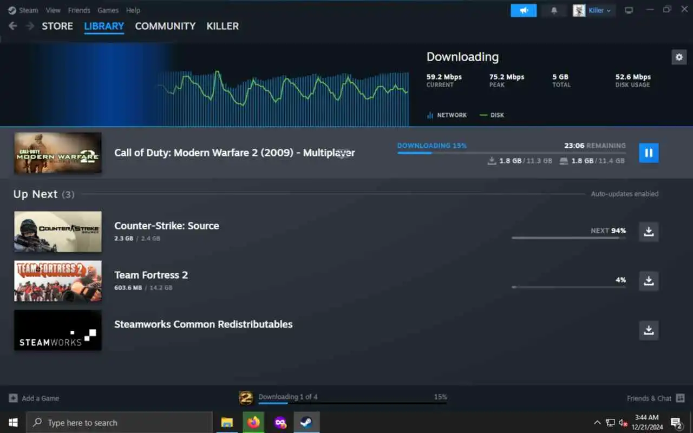
Task: Open the Help menu
Action: [x=133, y=10]
